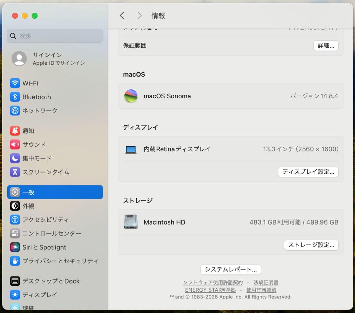The image size is (355, 313).
Task: Click the user avatar icon
Action: click(x=19, y=59)
